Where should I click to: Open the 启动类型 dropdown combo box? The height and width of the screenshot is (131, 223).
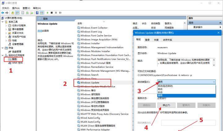(186, 82)
